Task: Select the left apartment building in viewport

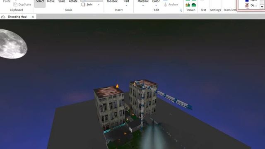Action: (x=110, y=108)
